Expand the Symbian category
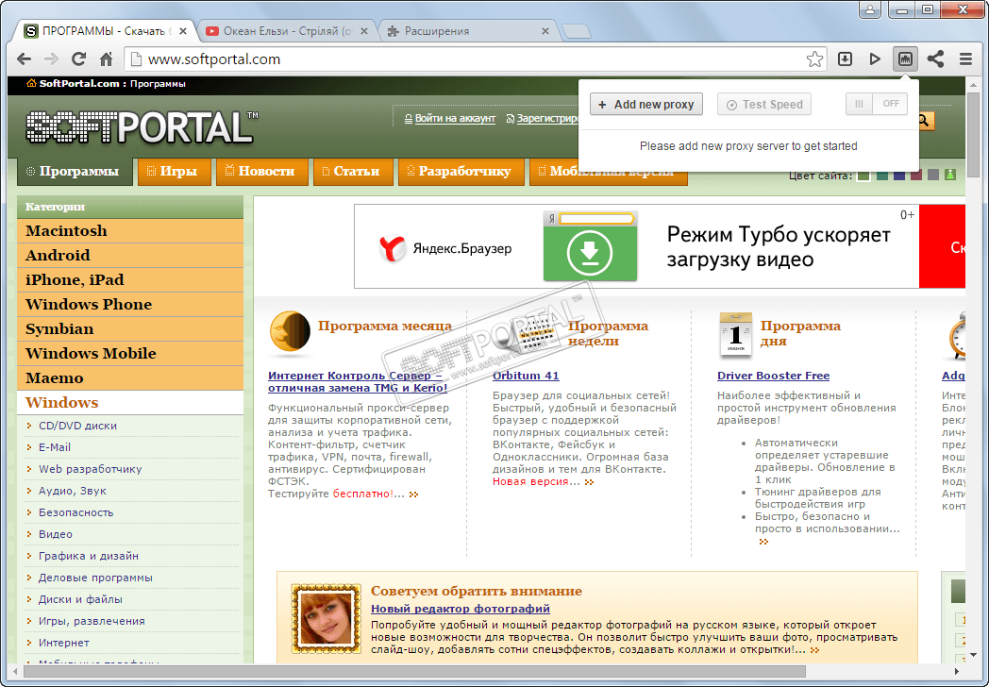This screenshot has width=989, height=687. pos(130,329)
